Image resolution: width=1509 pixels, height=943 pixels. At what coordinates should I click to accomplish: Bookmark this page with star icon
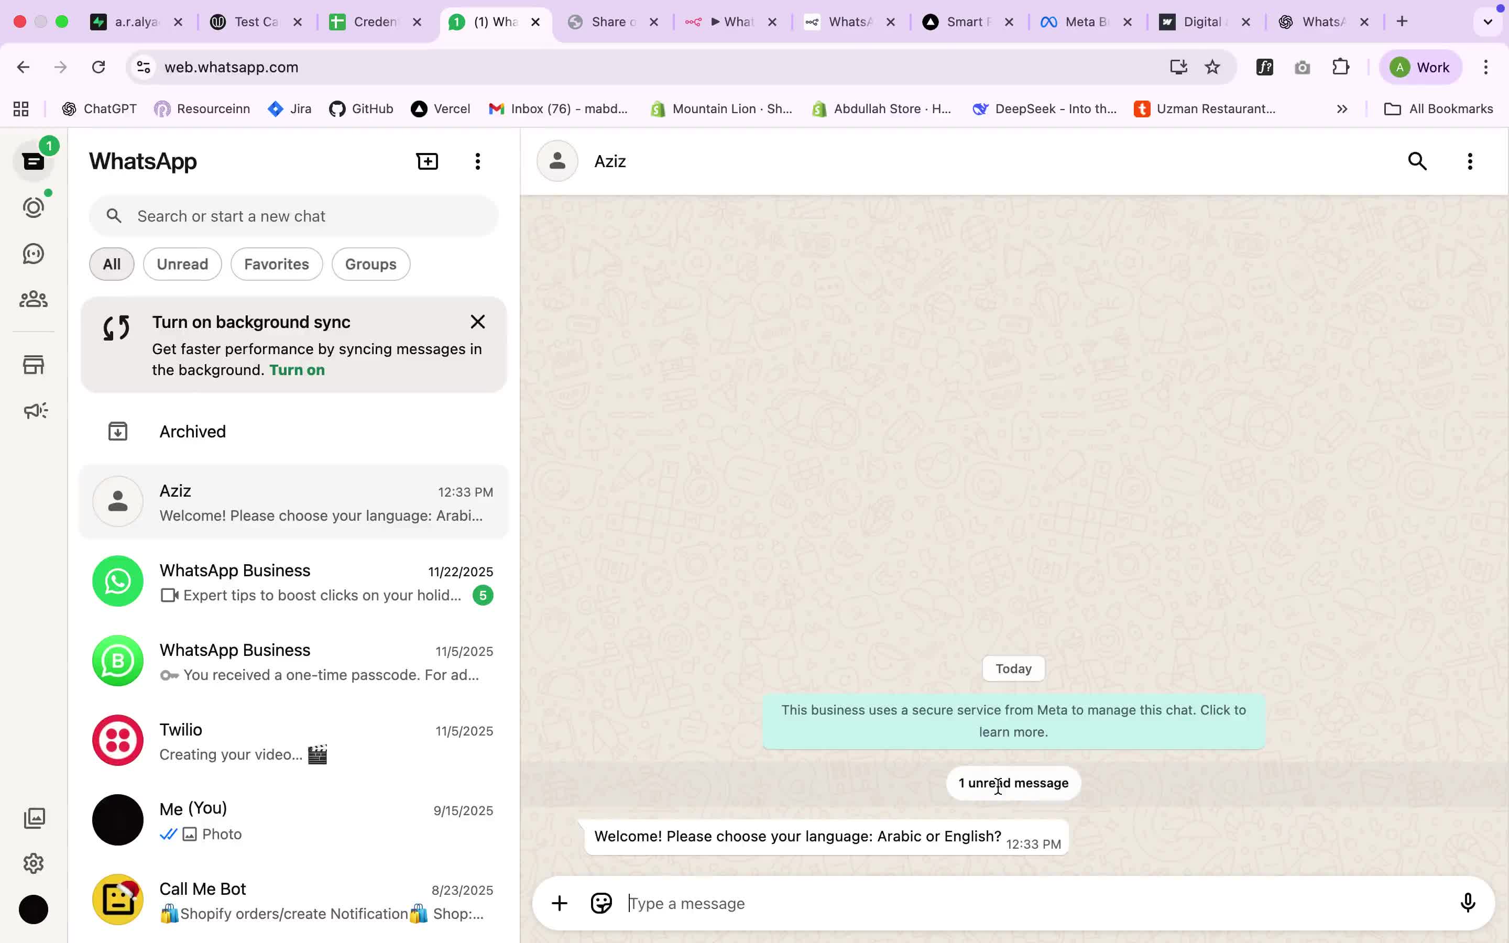[x=1212, y=67]
